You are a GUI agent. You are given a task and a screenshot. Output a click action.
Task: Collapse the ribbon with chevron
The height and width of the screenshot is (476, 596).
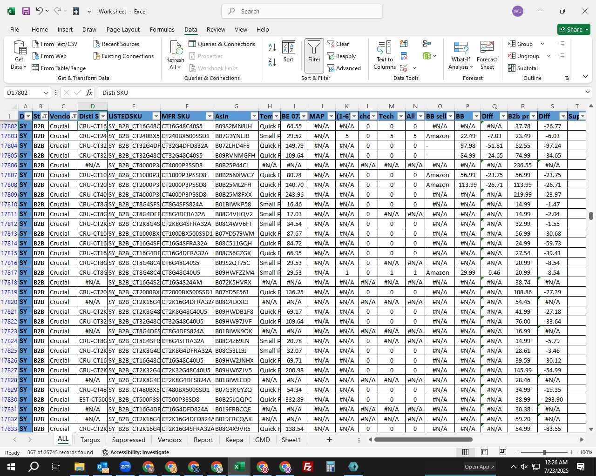585,77
